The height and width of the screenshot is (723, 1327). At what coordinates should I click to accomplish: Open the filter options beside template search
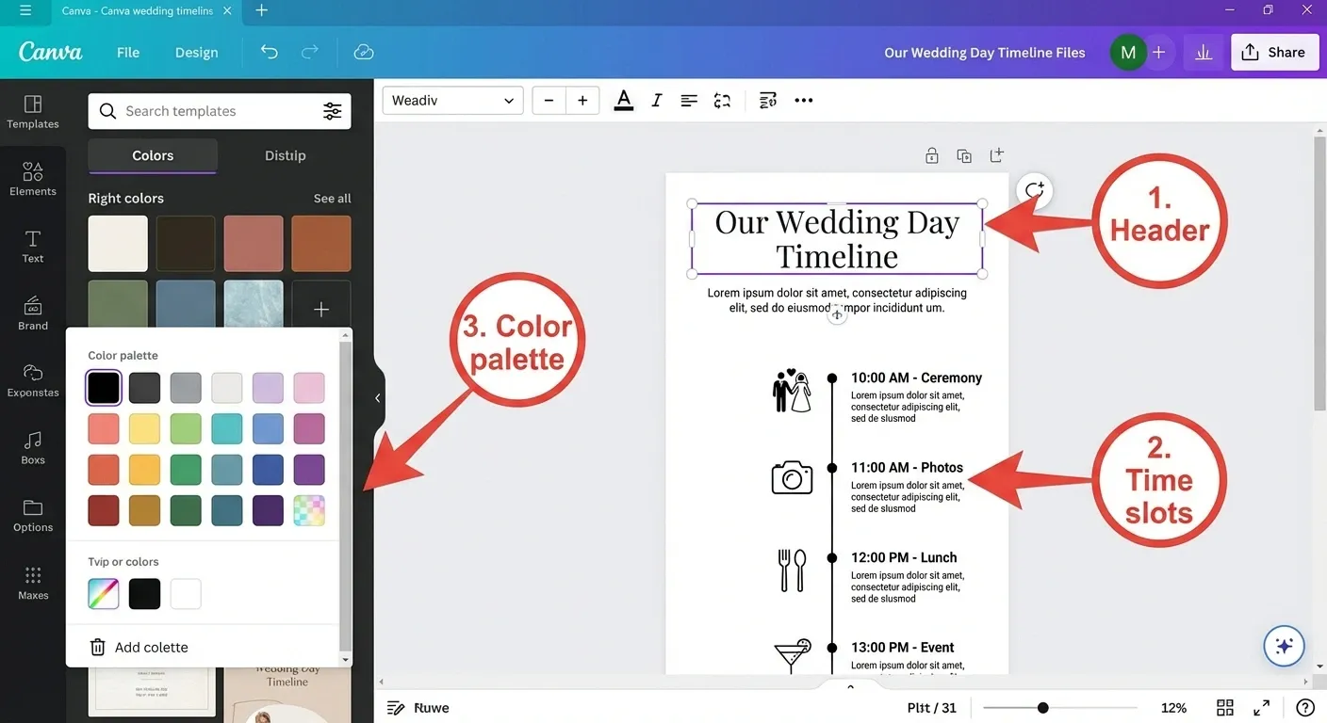(x=332, y=111)
